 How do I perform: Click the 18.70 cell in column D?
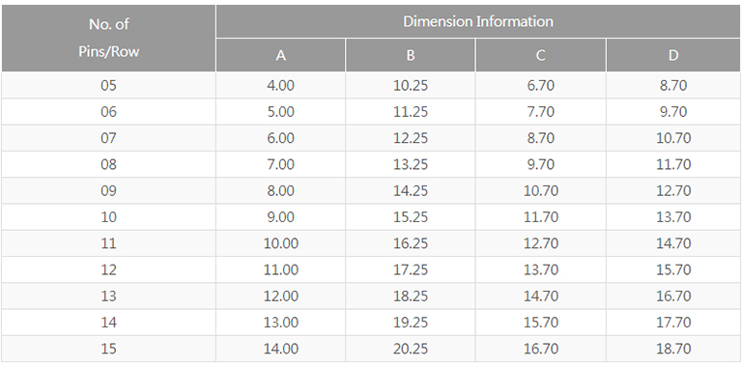672,349
